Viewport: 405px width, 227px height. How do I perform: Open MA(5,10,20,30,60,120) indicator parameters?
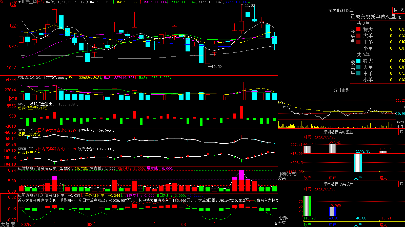point(67,2)
